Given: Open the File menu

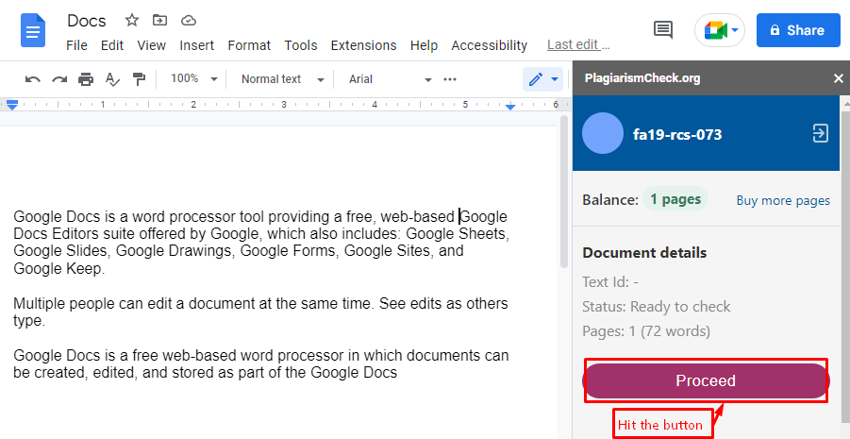Looking at the screenshot, I should point(76,45).
